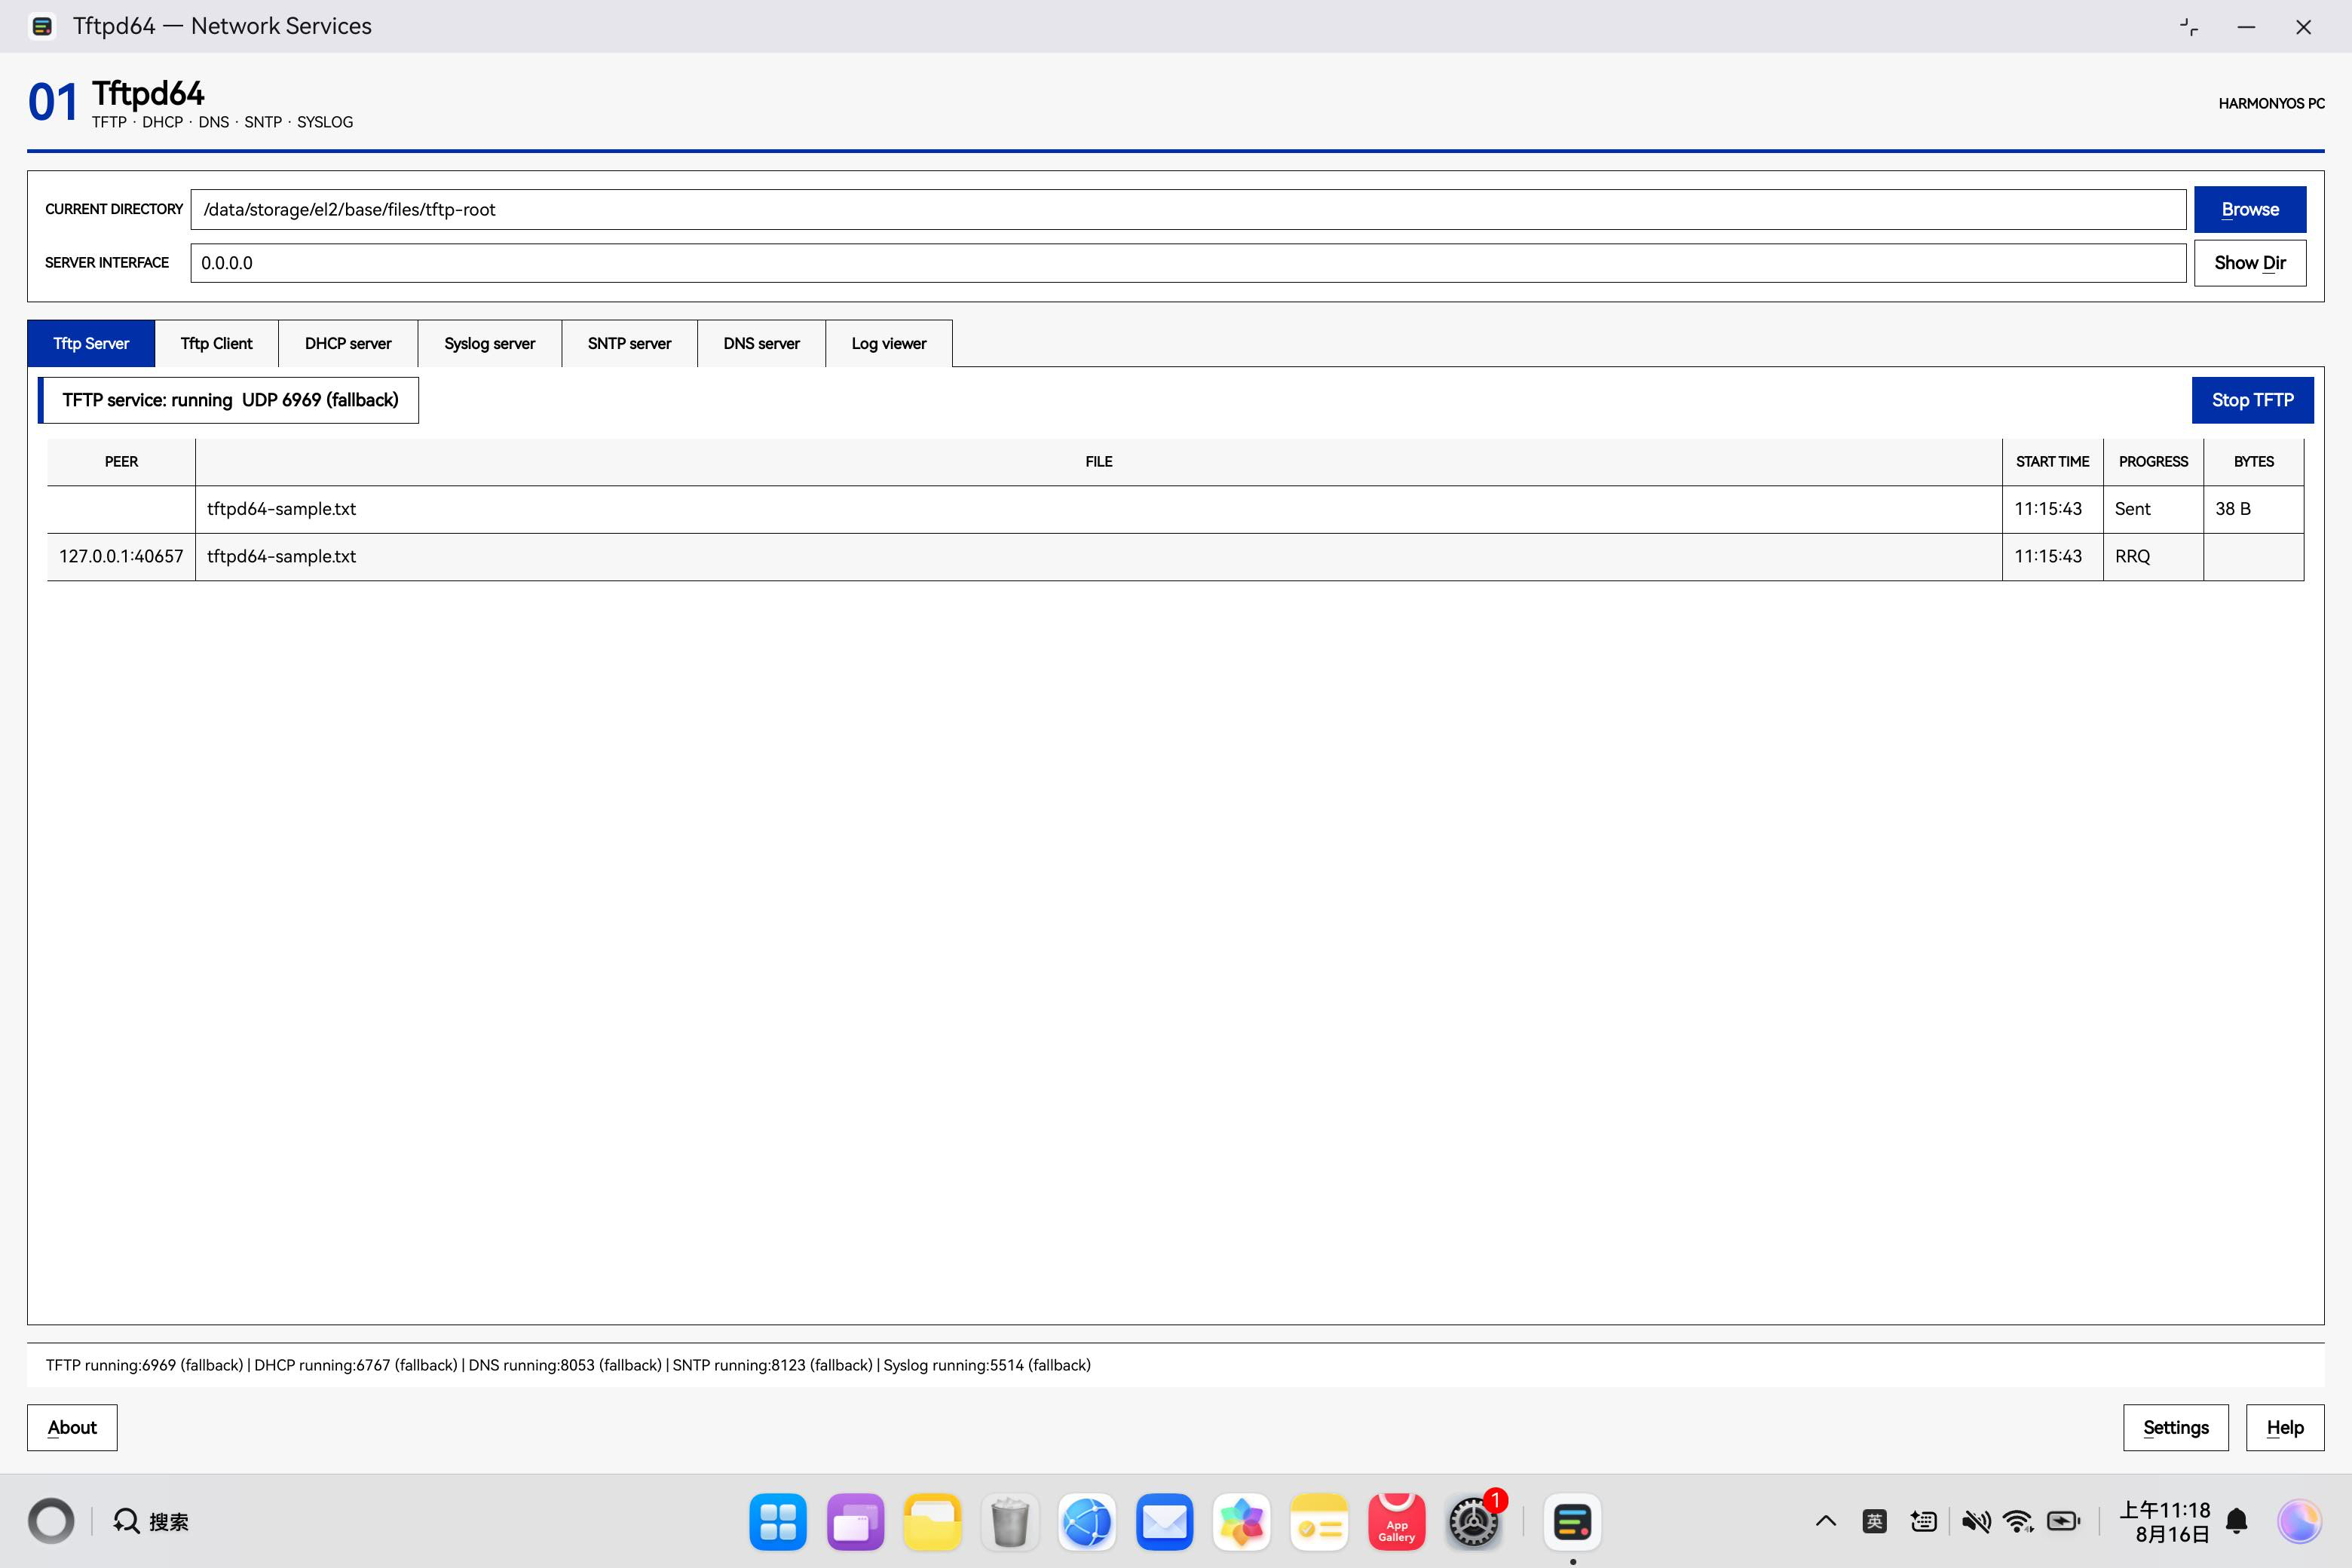The height and width of the screenshot is (1568, 2352).
Task: Launch App Gallery from the dock
Action: tap(1396, 1522)
